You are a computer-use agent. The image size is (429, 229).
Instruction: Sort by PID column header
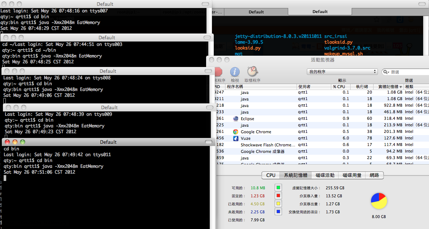[x=220, y=87]
